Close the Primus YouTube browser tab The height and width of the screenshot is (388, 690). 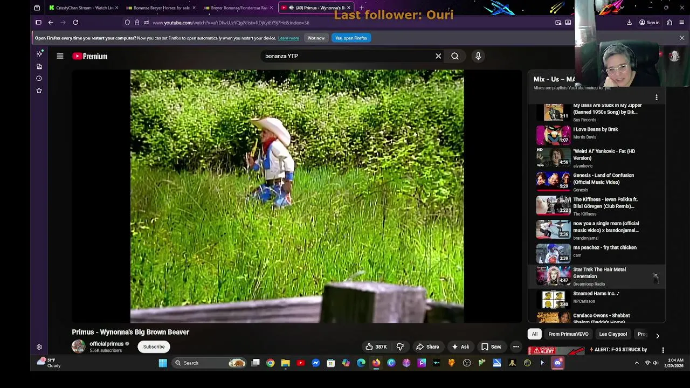[x=349, y=8]
